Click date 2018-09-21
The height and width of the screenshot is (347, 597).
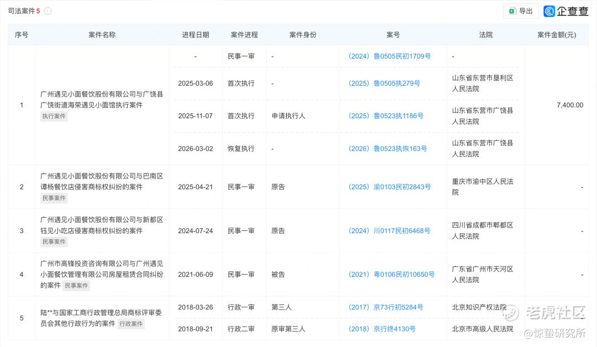(x=195, y=329)
